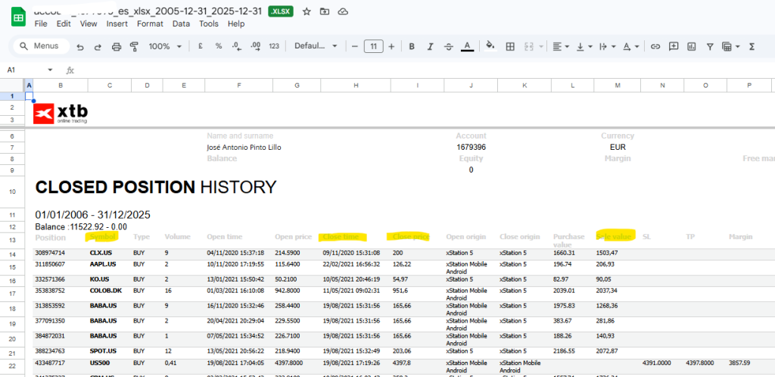
Task: Click the format as currency button
Action: [x=200, y=47]
